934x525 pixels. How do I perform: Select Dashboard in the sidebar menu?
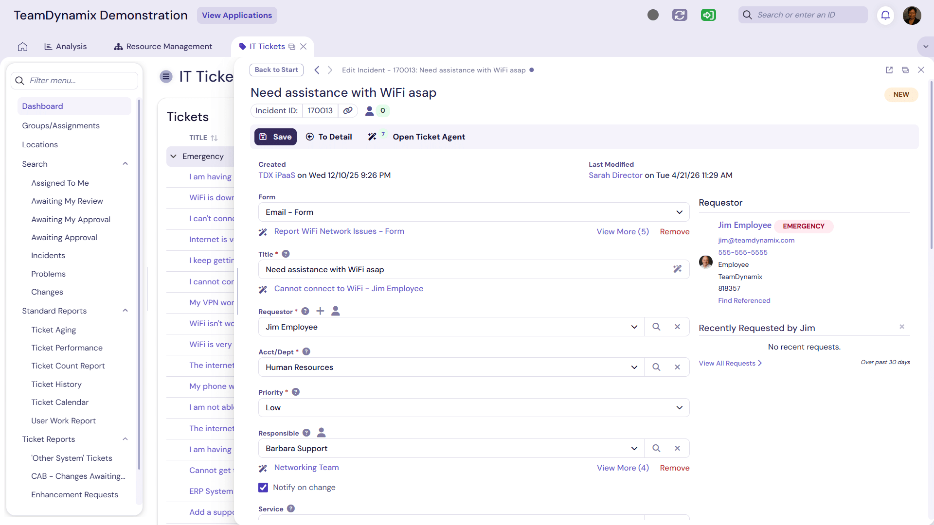pos(74,106)
